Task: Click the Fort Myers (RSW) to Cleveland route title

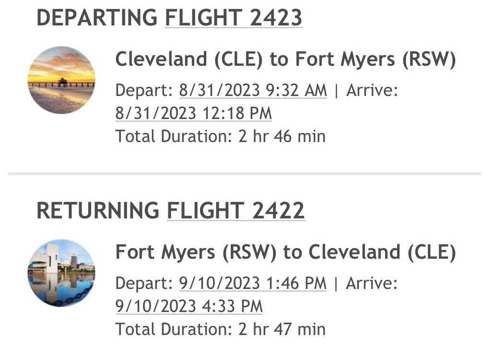Action: pyautogui.click(x=285, y=252)
